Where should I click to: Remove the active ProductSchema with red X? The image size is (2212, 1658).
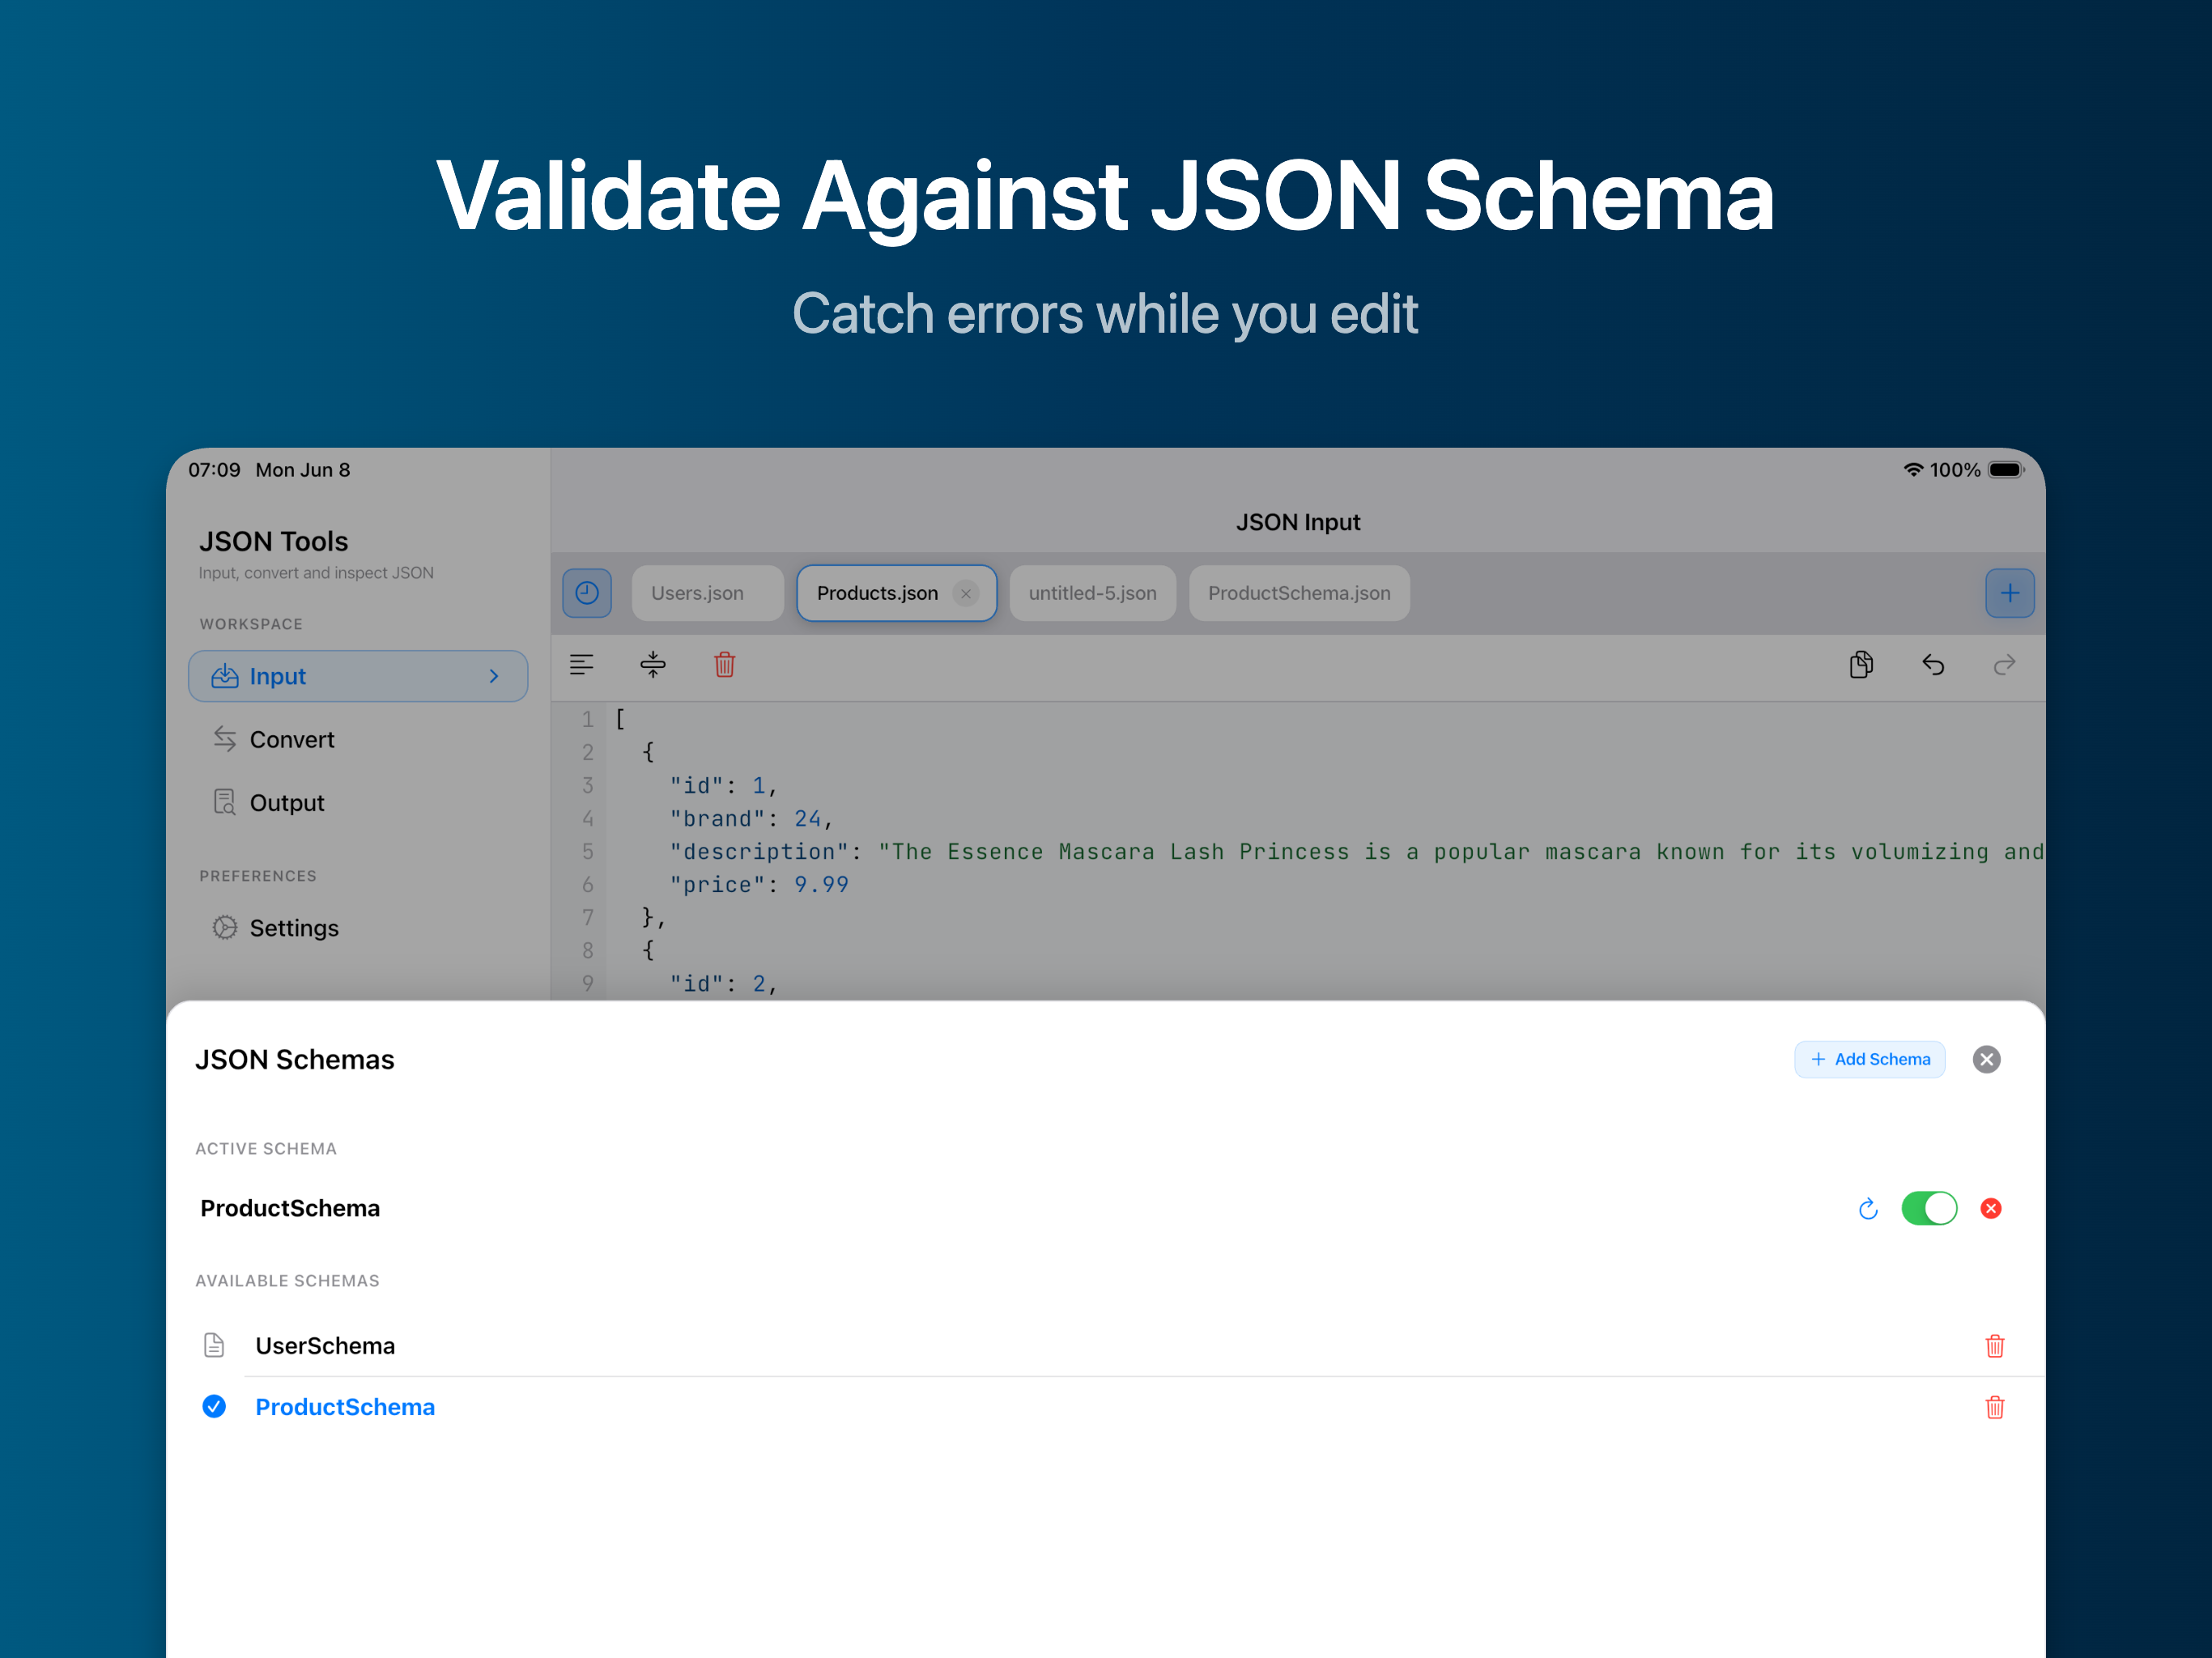click(x=1991, y=1209)
